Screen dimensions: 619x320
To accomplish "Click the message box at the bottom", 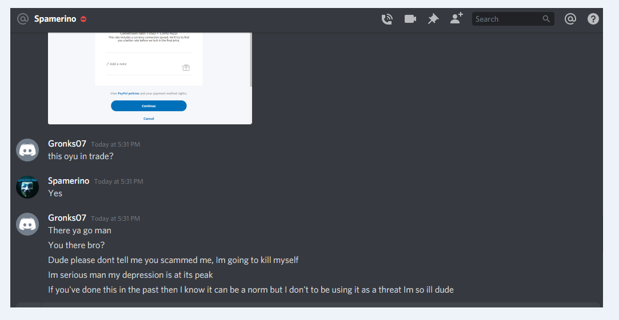I will point(308,305).
